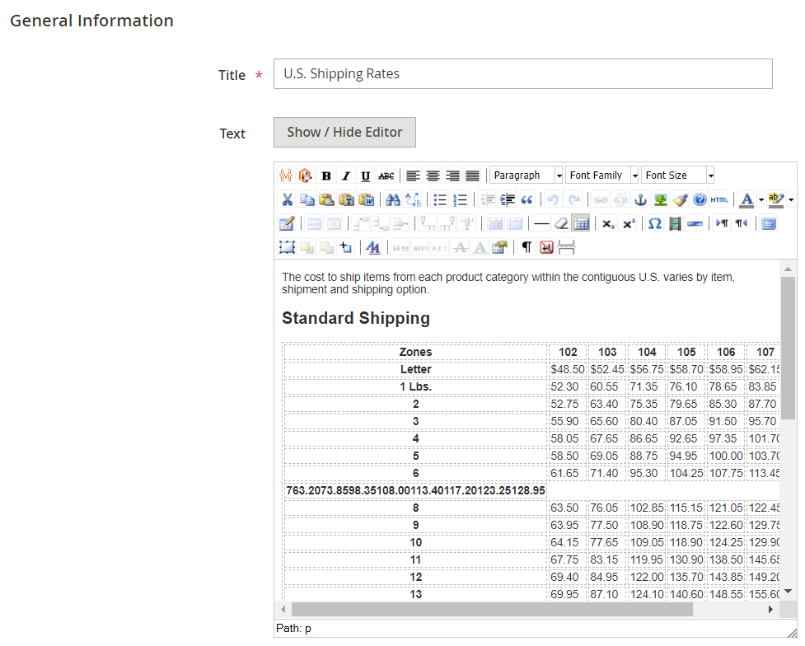This screenshot has height=646, width=805.
Task: Click the subscript icon
Action: (x=607, y=223)
